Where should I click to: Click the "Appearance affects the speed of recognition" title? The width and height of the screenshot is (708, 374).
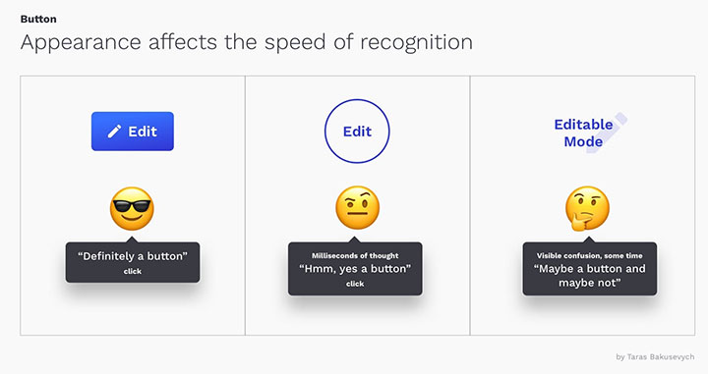click(247, 43)
